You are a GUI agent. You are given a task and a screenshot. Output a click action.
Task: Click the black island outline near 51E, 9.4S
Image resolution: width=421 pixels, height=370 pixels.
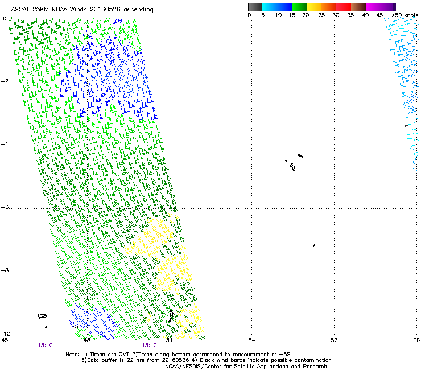coord(171,315)
